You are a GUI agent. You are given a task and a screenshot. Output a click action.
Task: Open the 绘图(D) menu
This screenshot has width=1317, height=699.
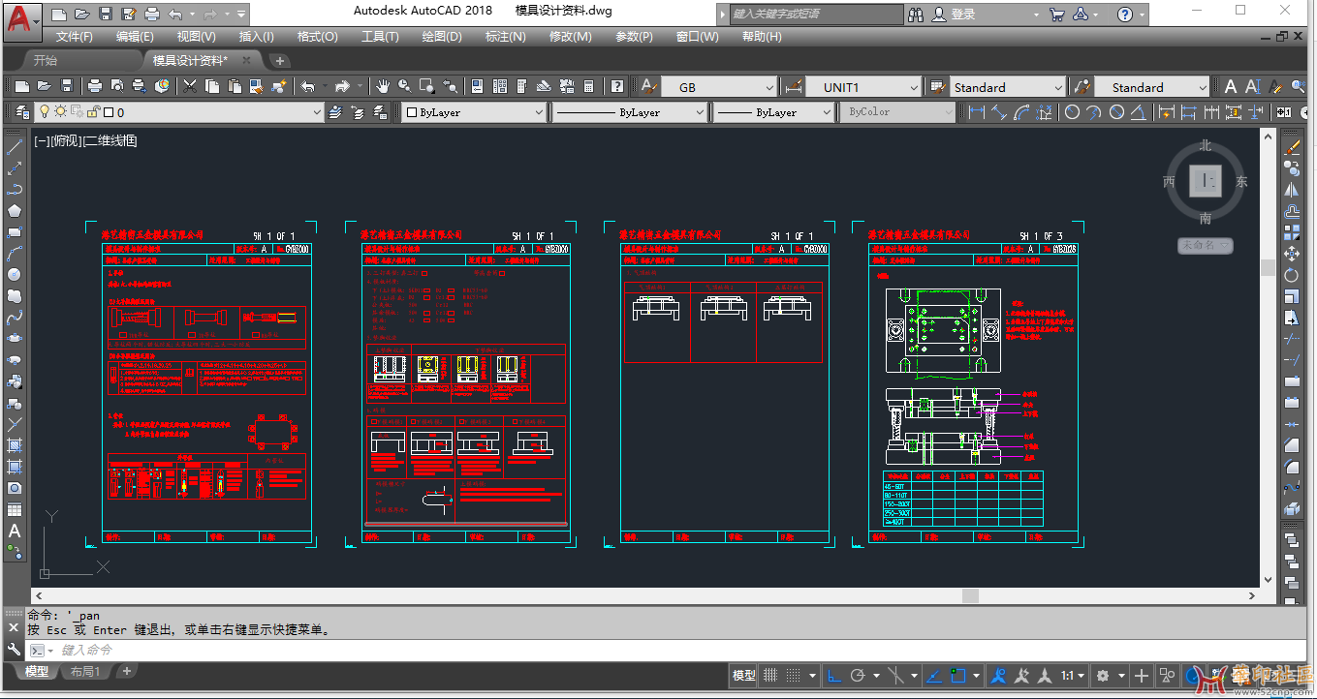pyautogui.click(x=442, y=37)
